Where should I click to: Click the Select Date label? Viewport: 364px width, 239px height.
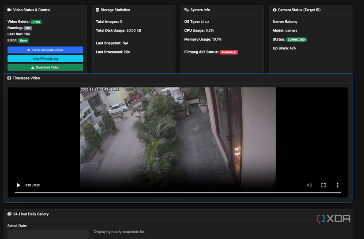(x=17, y=226)
